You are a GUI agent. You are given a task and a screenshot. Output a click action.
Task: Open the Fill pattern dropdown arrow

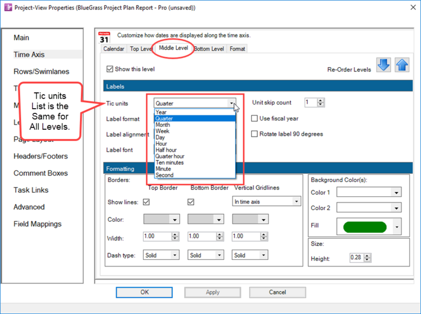(x=397, y=227)
